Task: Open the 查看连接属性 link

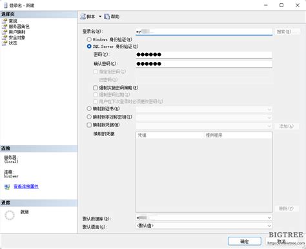Action: coord(26,186)
